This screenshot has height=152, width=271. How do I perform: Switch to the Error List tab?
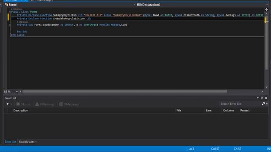point(10,142)
